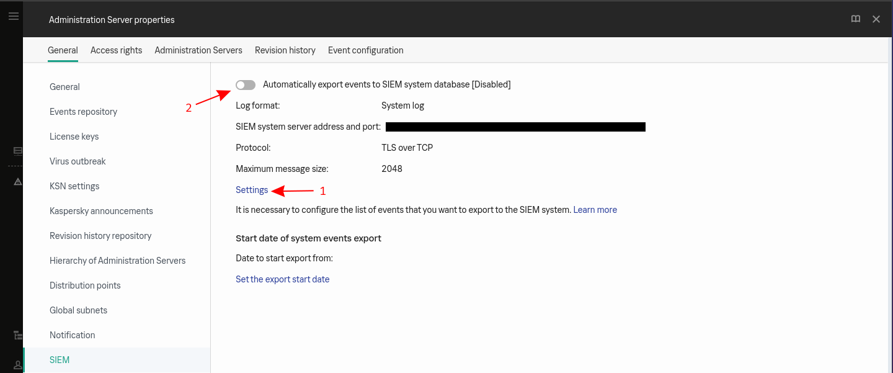Select Events repository in the left section list
Image resolution: width=893 pixels, height=373 pixels.
click(x=83, y=112)
